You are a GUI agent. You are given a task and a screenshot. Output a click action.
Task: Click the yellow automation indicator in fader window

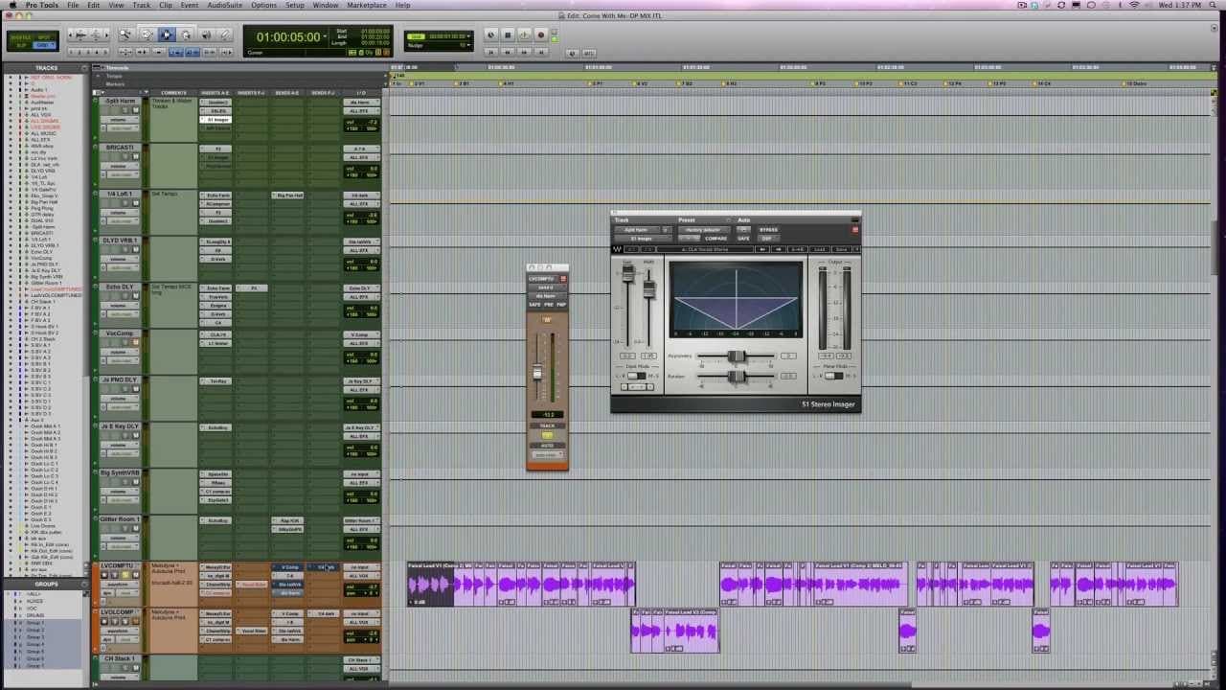click(x=547, y=435)
